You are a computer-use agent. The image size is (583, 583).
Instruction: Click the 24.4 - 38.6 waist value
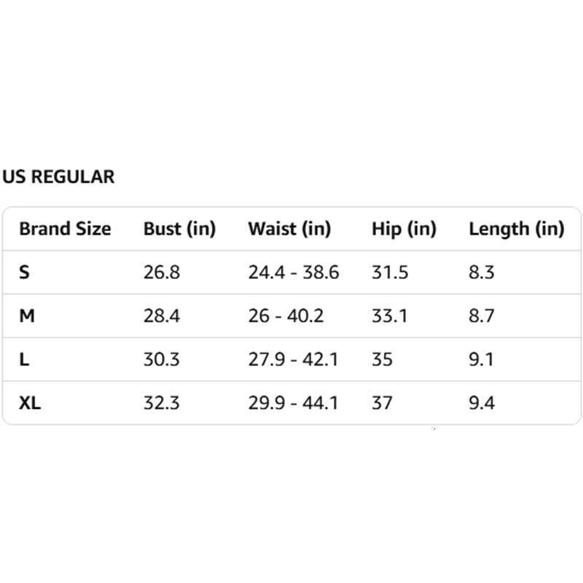pyautogui.click(x=294, y=272)
